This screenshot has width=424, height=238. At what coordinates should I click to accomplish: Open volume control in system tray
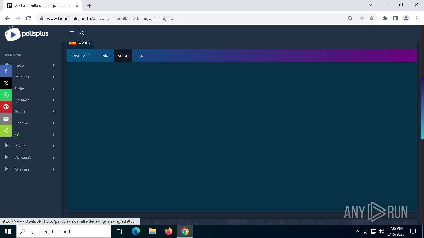pyautogui.click(x=381, y=231)
